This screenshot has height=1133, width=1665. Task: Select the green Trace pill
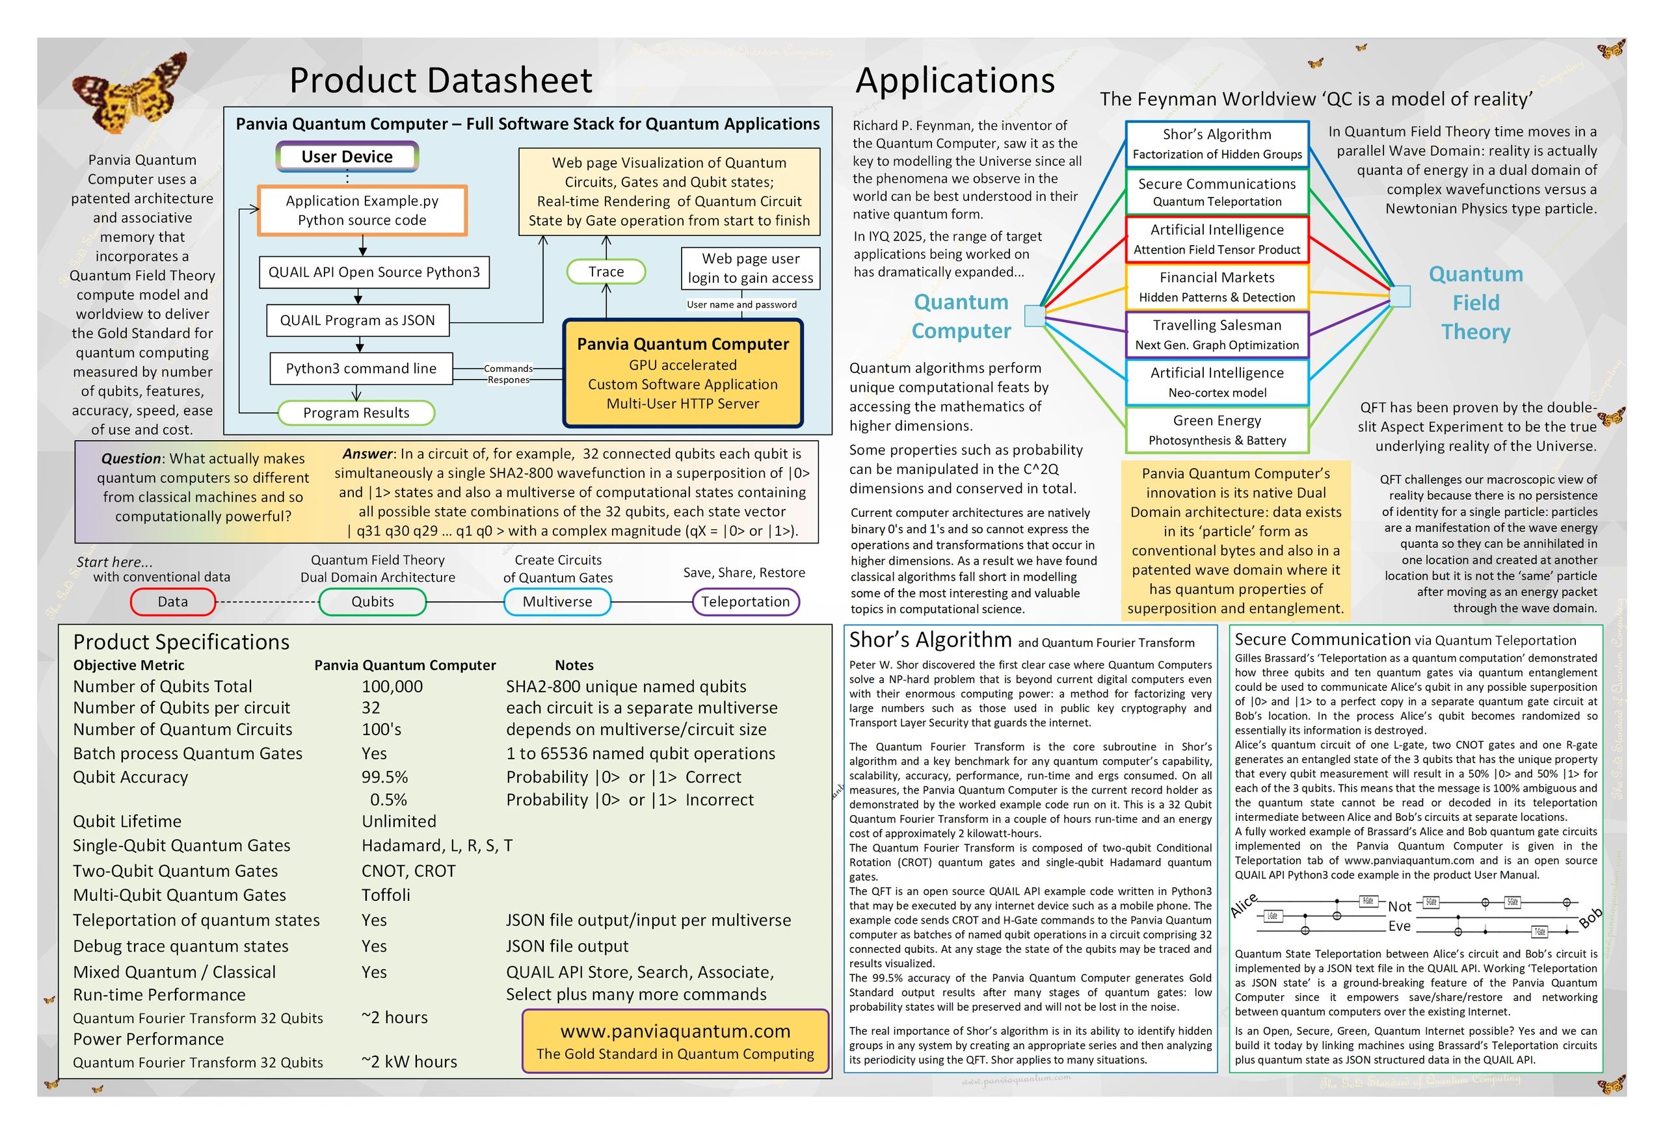(x=606, y=272)
